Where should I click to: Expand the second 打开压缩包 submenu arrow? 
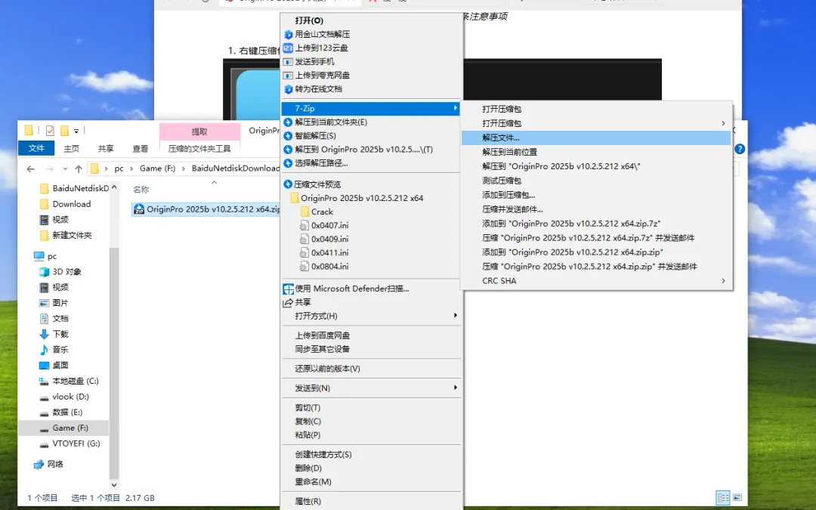(x=723, y=123)
